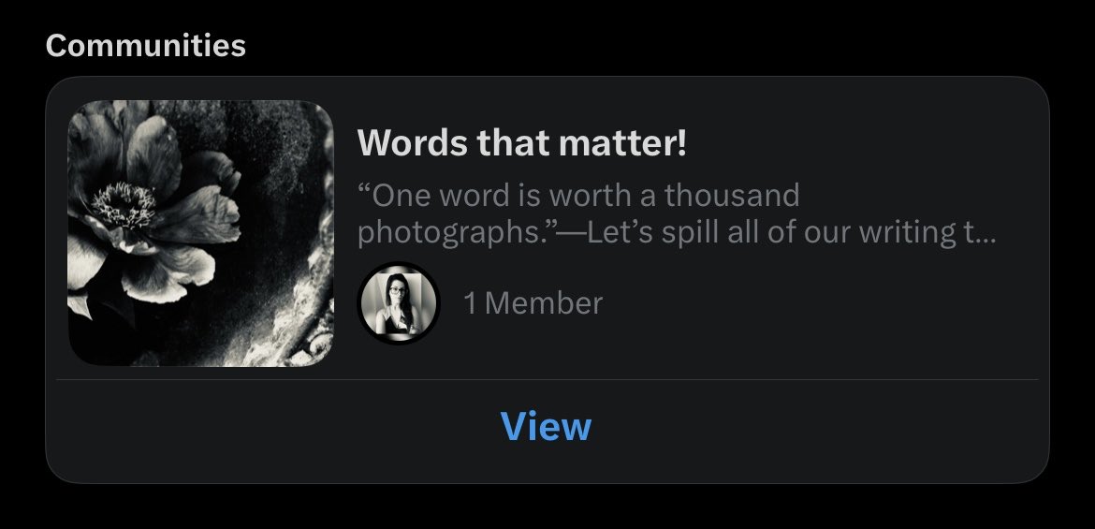Select the member avatar photo
Image resolution: width=1095 pixels, height=529 pixels.
399,303
